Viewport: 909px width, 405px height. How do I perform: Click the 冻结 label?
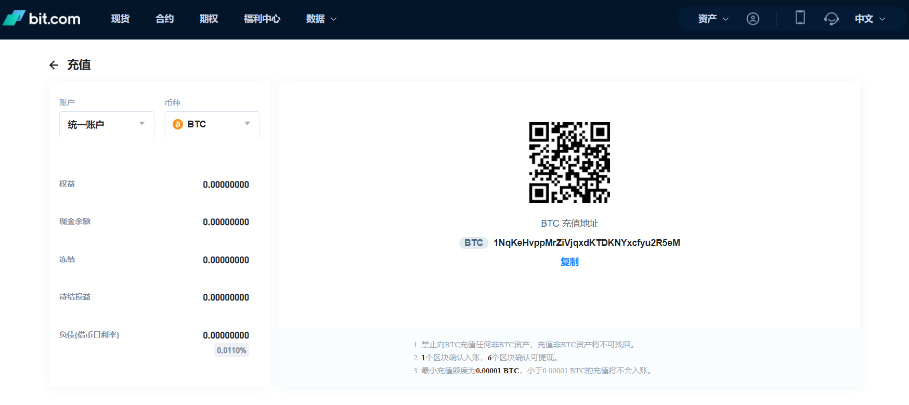67,259
